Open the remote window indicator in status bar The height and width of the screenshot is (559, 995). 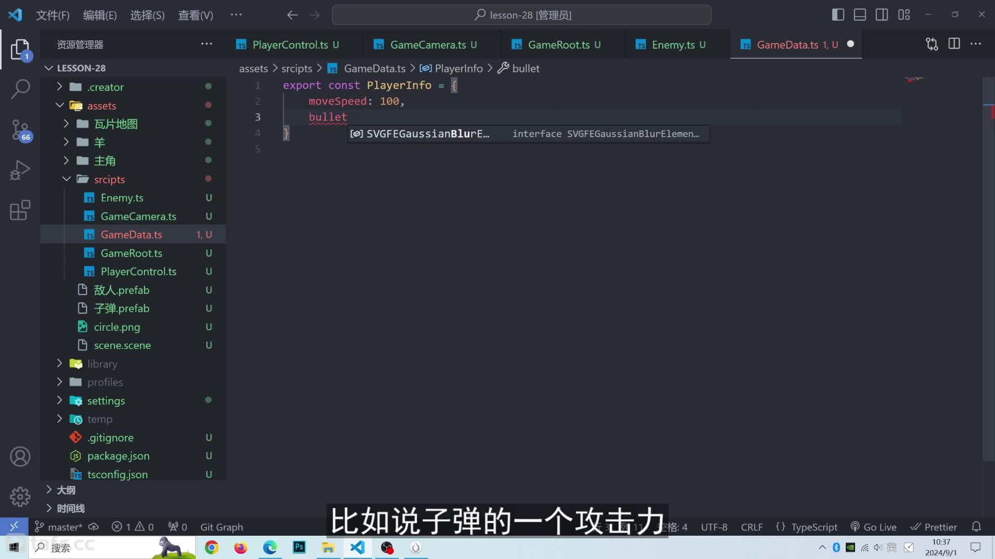click(x=14, y=526)
